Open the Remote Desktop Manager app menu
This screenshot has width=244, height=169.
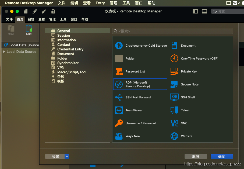29,3
